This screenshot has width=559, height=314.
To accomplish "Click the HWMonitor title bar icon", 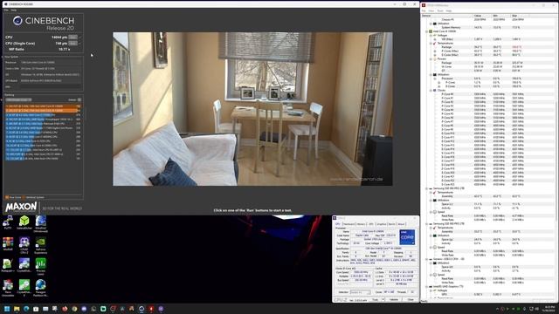I will click(424, 5).
